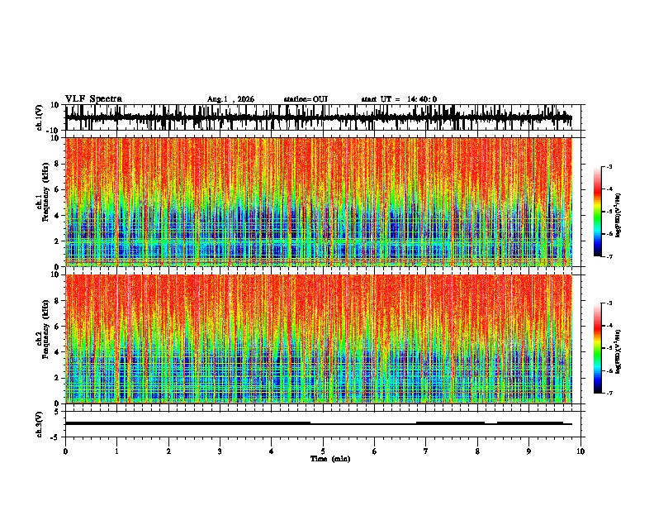Viewport: 654px width, 506px height.
Task: Click the 'VLF Spectra' title text
Action: click(93, 99)
